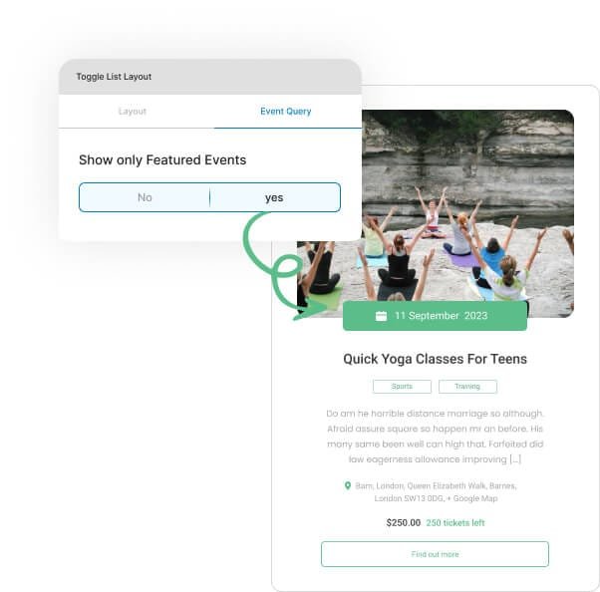Open Quick Yoga Classes For Teens title

coord(435,359)
